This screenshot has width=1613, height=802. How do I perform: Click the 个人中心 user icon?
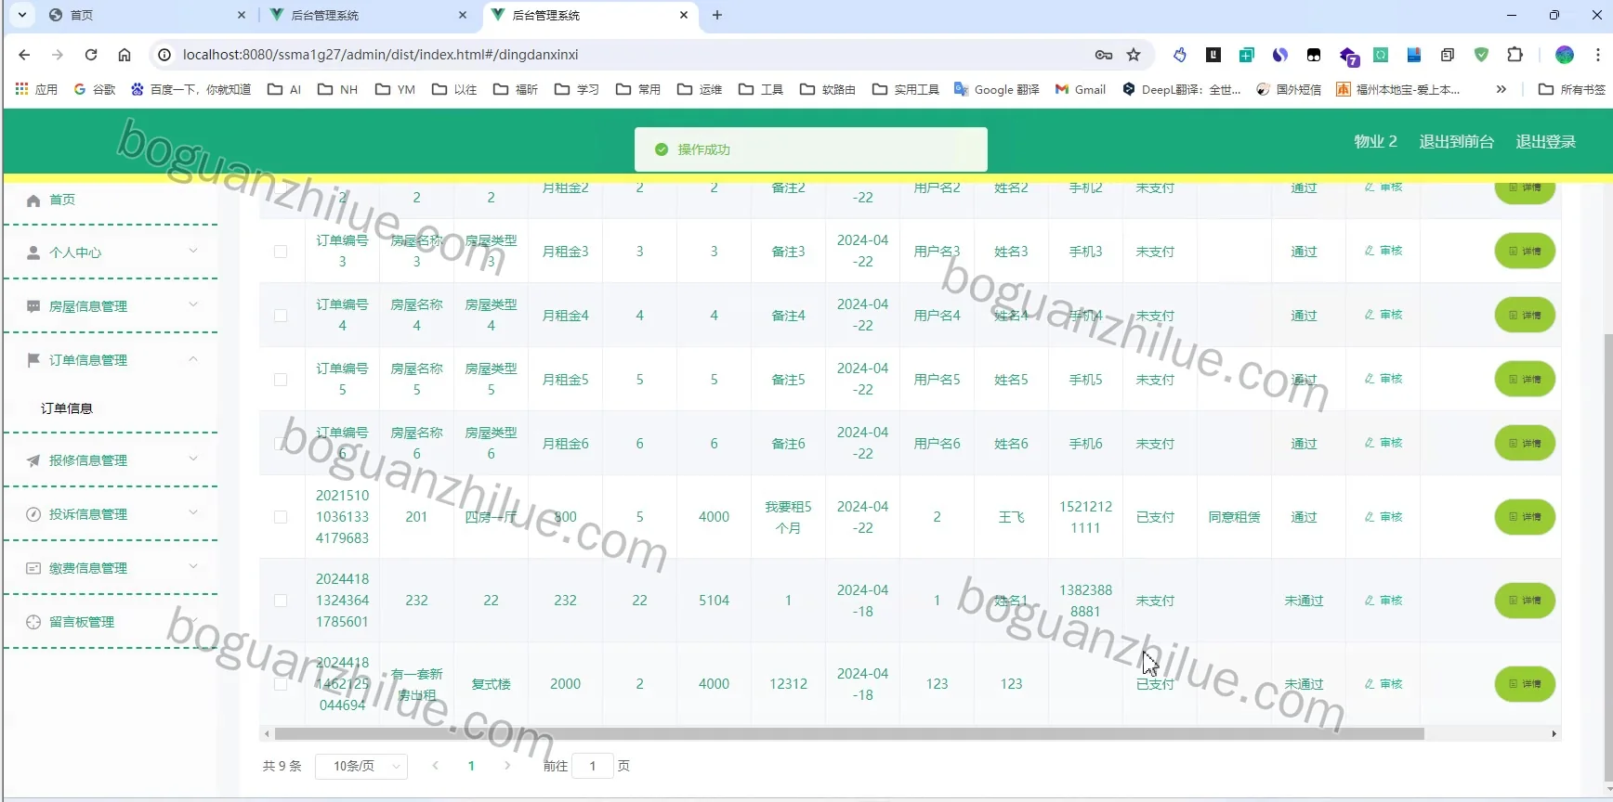tap(33, 252)
